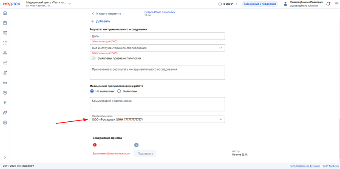
Task: Open patient Петров Игнат Тарасович link
Action: point(160,12)
